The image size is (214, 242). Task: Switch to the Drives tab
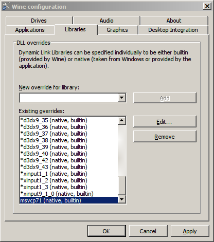pos(39,21)
